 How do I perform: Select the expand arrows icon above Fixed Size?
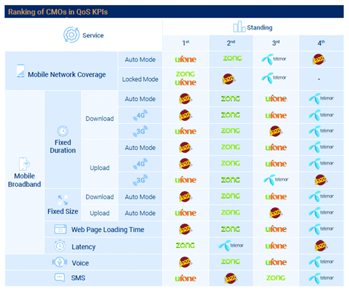coord(63,200)
